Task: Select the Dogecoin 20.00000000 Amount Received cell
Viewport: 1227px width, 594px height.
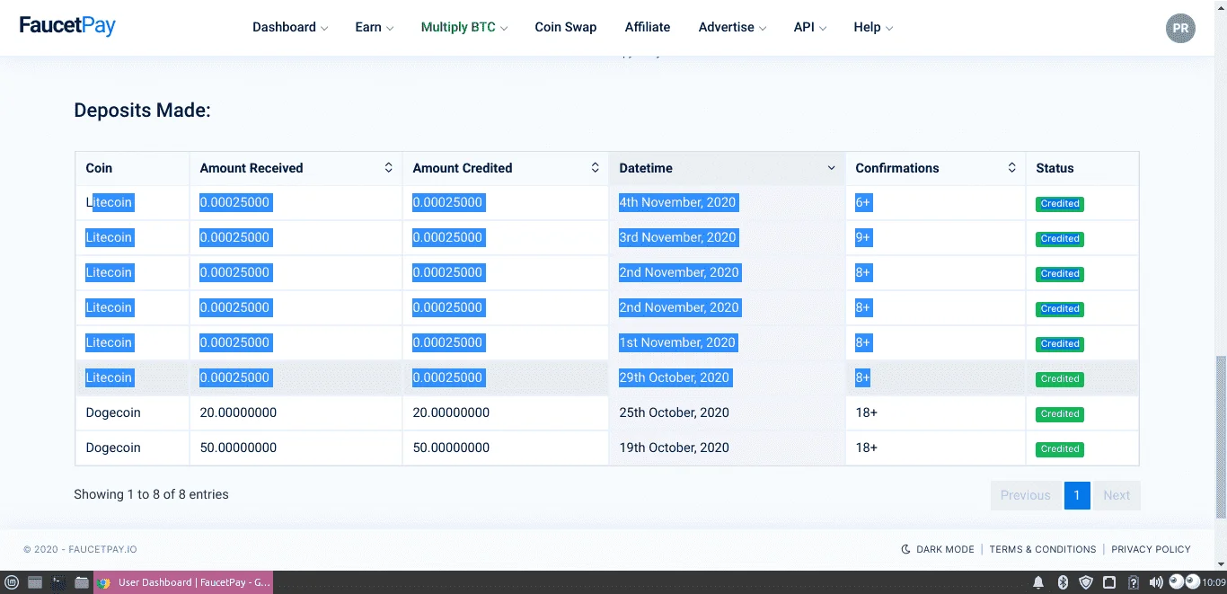Action: pos(296,412)
